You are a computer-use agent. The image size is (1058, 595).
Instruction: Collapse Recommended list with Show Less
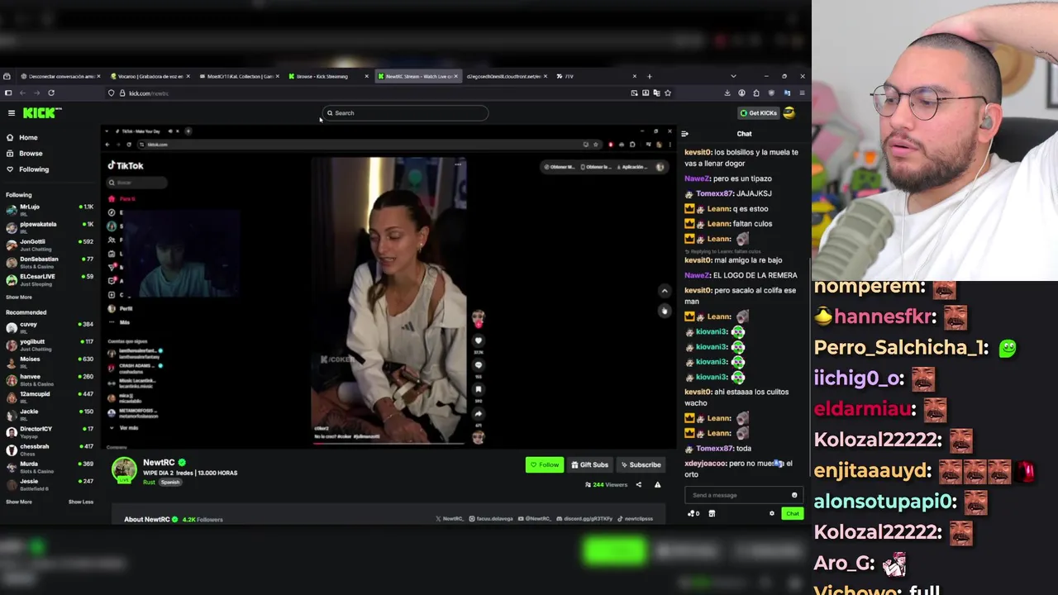81,502
